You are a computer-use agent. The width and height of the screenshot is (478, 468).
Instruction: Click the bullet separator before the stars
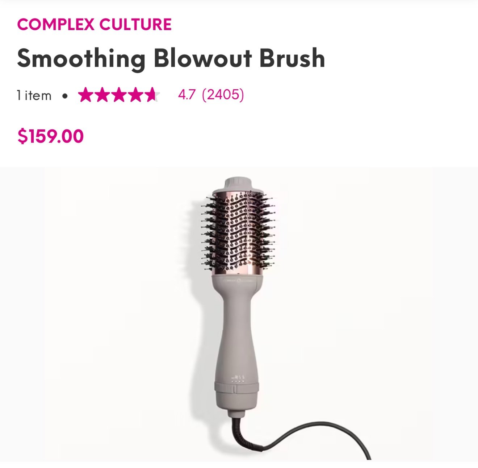coord(65,96)
